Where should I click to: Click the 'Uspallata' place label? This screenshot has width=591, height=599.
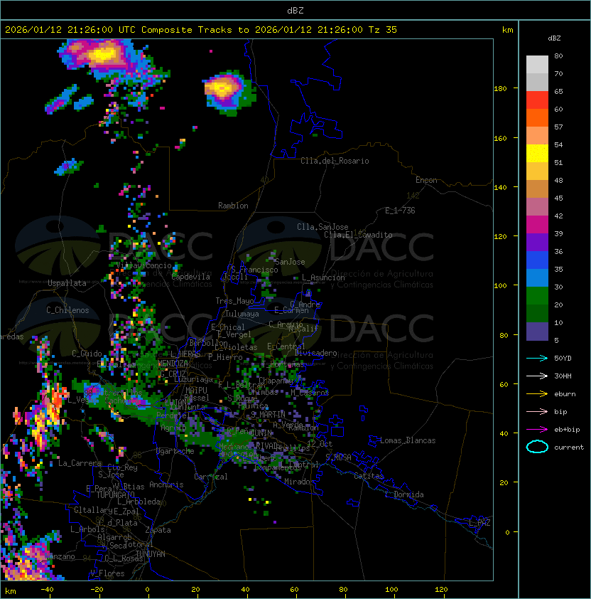point(67,283)
